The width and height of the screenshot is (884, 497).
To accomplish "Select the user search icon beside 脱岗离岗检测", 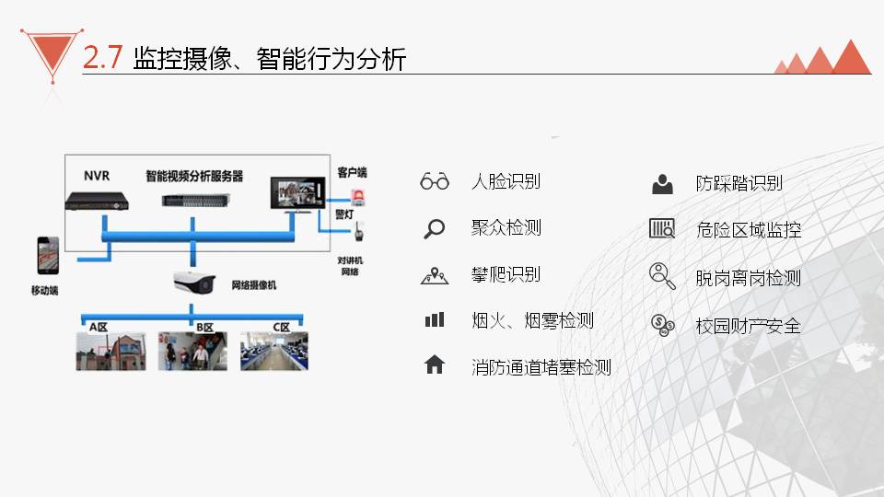I will tap(661, 275).
